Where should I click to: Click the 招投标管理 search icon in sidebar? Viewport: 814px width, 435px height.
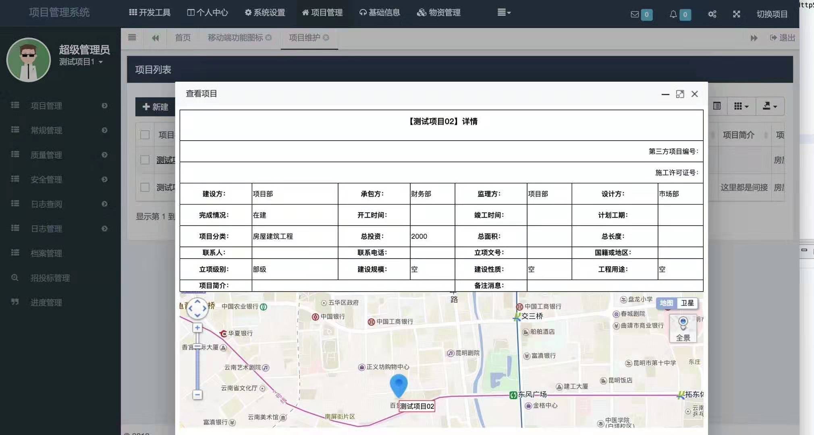(x=15, y=278)
